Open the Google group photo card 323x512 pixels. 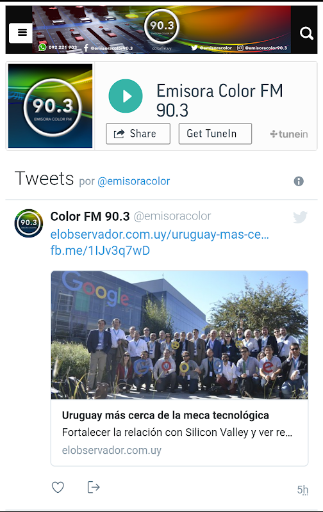pos(179,335)
